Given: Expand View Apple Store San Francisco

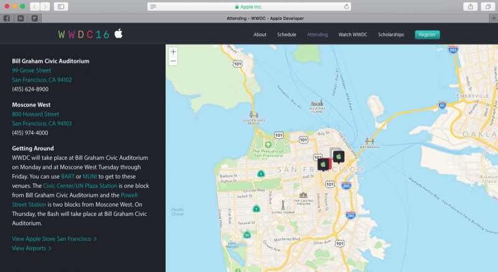Looking at the screenshot, I should click(x=54, y=238).
